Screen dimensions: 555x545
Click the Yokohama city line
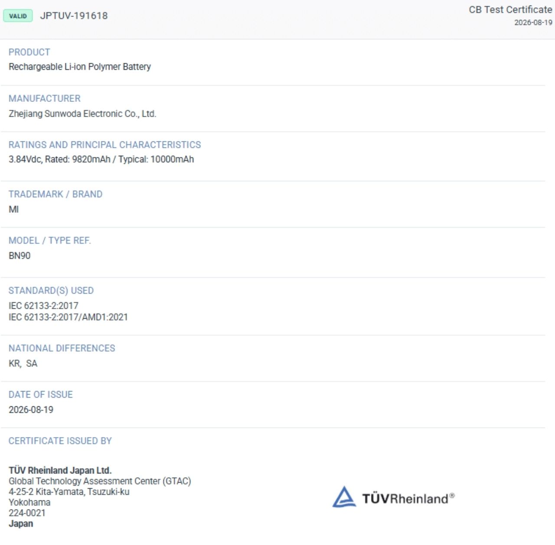pos(29,503)
